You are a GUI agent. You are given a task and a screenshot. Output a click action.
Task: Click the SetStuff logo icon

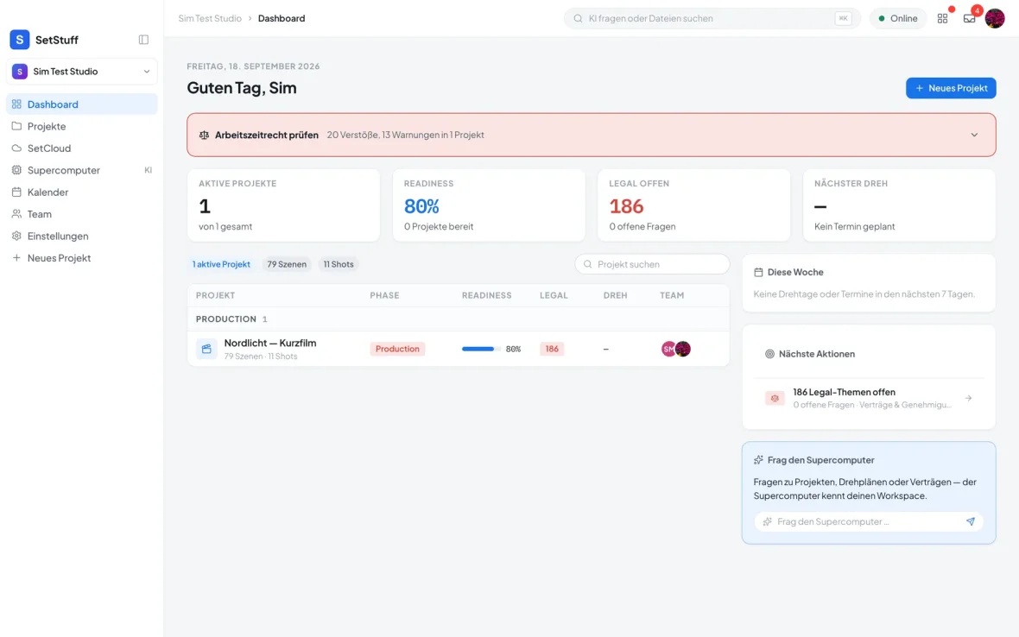pyautogui.click(x=20, y=40)
